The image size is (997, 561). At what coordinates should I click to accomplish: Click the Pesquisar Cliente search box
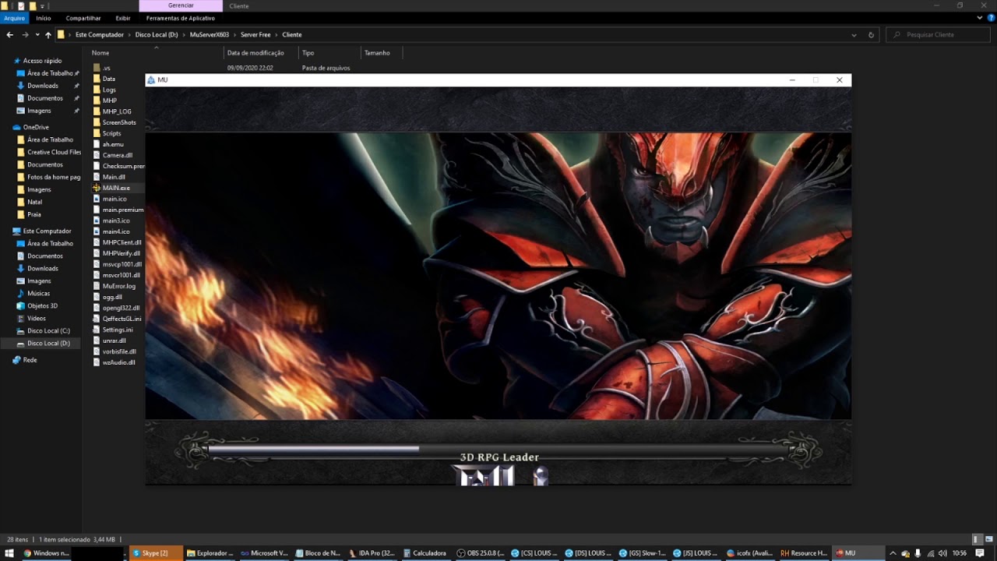939,35
